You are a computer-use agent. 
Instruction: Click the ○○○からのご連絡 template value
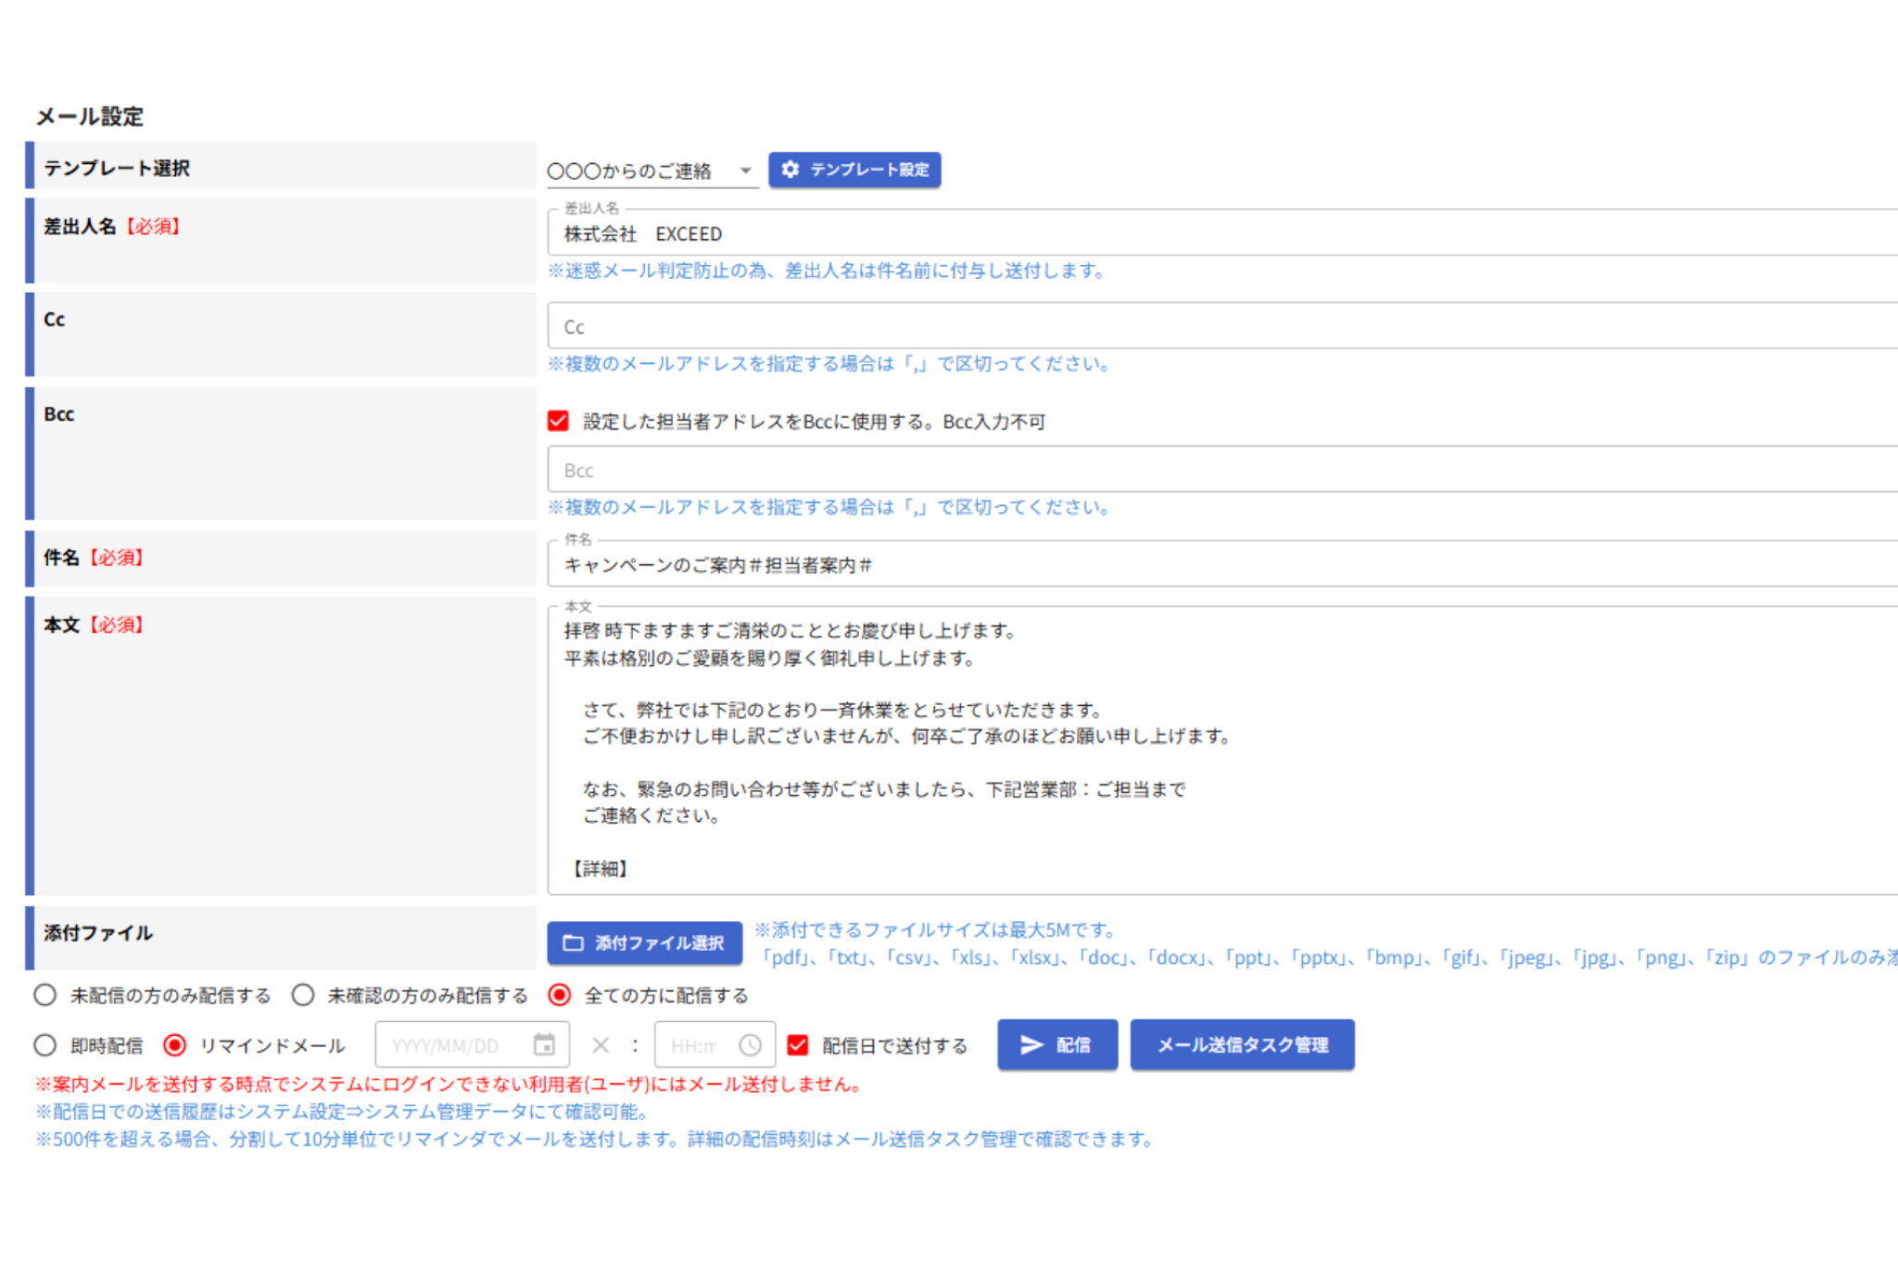(x=629, y=171)
